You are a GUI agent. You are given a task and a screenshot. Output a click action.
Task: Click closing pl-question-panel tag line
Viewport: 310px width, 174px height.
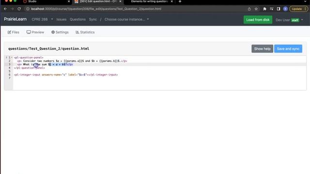(30, 68)
